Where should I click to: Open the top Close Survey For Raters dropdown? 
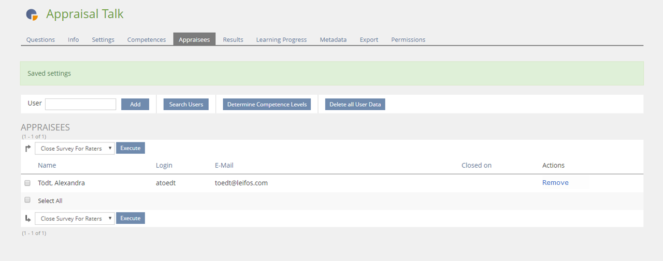tap(75, 148)
